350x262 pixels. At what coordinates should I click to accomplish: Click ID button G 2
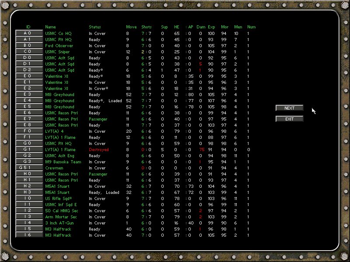29,156
